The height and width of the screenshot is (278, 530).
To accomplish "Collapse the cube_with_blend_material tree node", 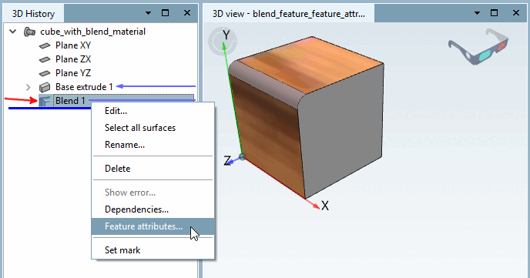I will [13, 32].
